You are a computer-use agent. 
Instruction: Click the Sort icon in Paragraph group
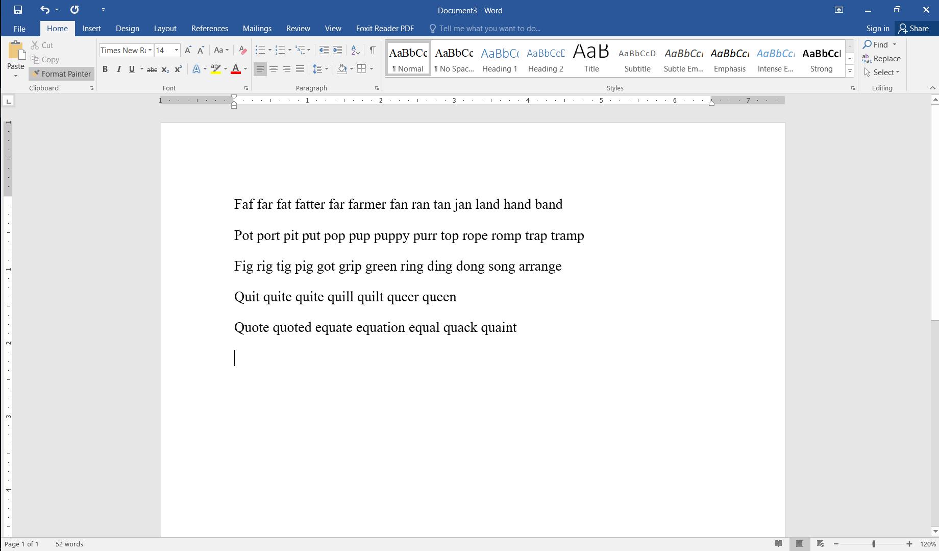[356, 50]
